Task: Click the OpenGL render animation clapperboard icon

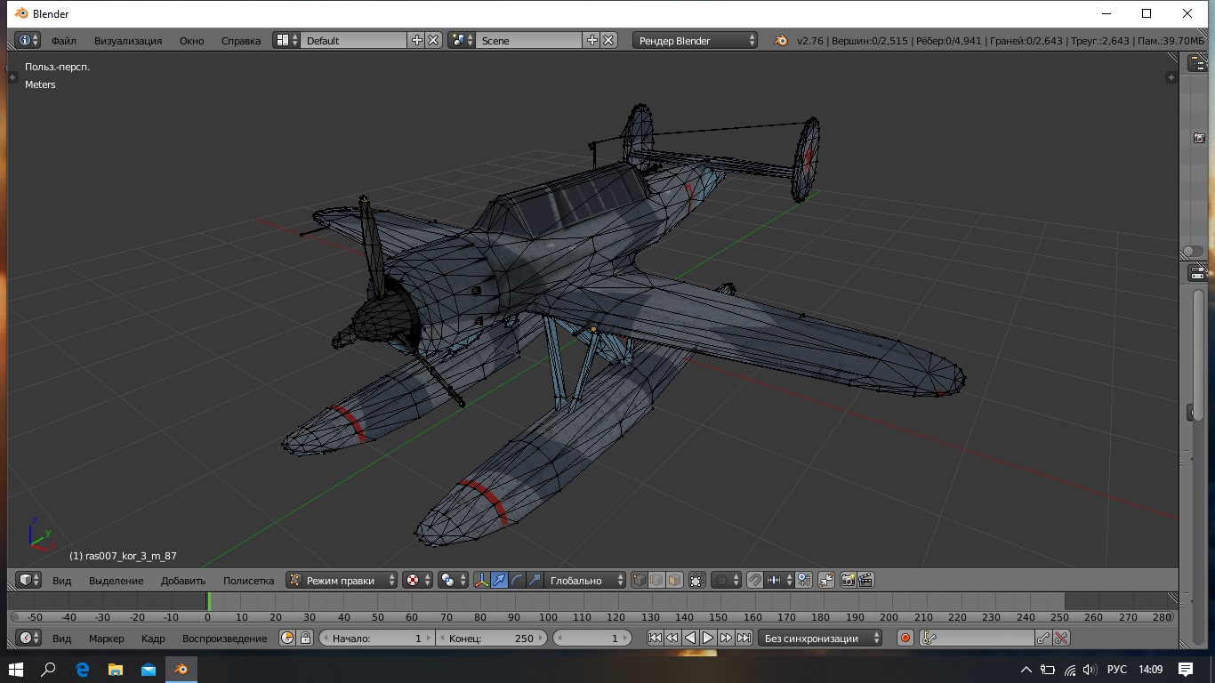Action: coord(865,580)
